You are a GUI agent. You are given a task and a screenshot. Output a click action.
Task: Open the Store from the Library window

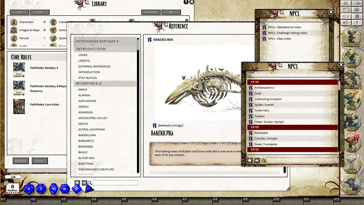tap(39, 161)
